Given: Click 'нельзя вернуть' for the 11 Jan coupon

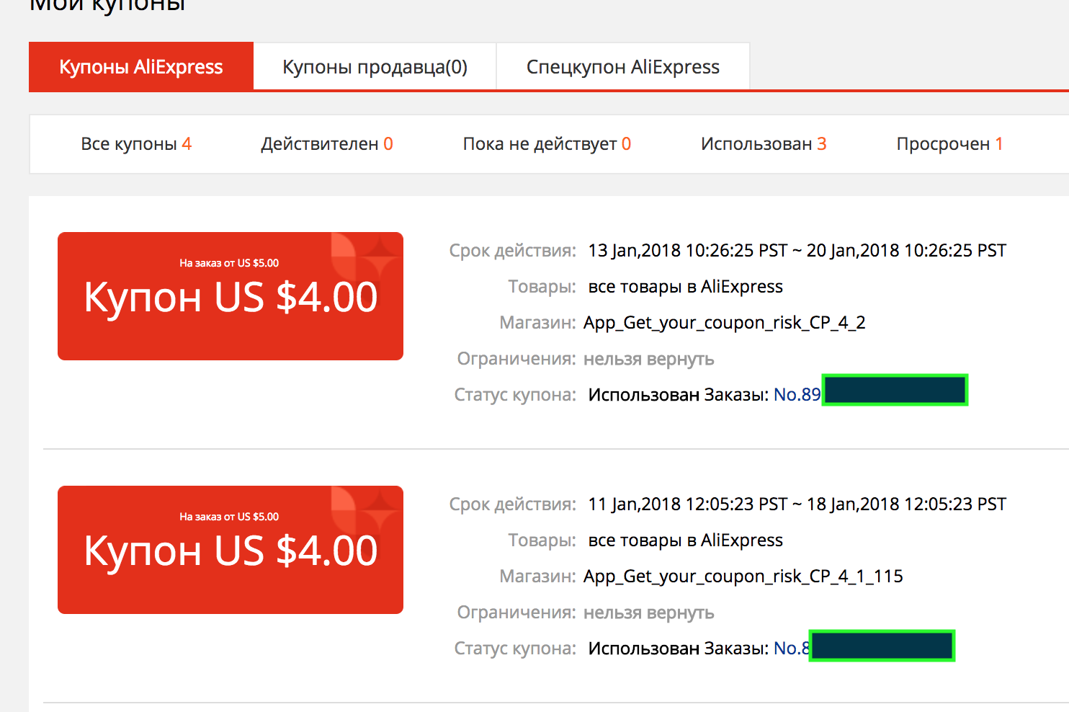Looking at the screenshot, I should tap(649, 613).
